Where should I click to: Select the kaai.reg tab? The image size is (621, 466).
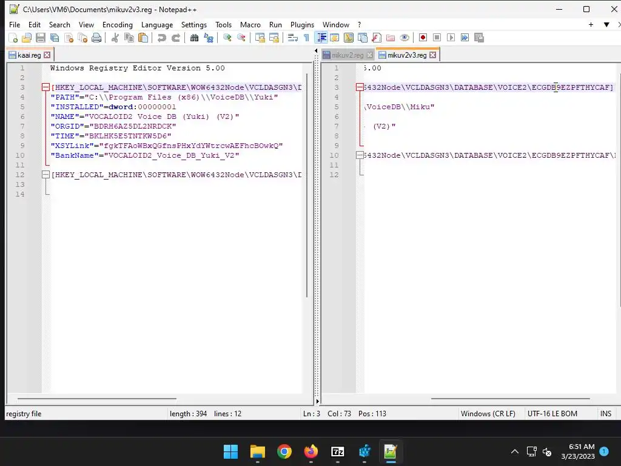click(x=29, y=55)
